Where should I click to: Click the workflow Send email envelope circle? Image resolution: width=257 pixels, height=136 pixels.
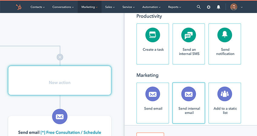(60, 117)
